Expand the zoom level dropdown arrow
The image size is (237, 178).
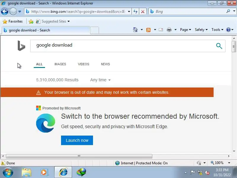coord(229,163)
